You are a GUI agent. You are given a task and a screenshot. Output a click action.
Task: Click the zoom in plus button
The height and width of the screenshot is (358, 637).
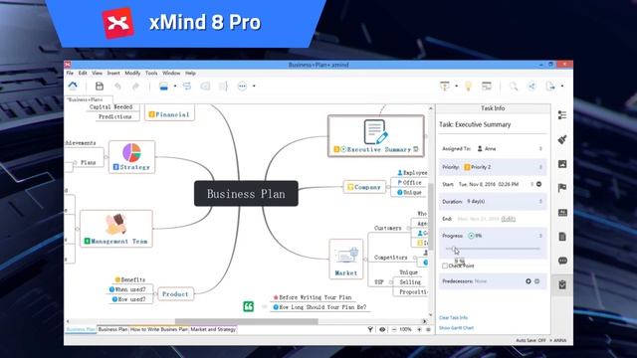tap(419, 329)
